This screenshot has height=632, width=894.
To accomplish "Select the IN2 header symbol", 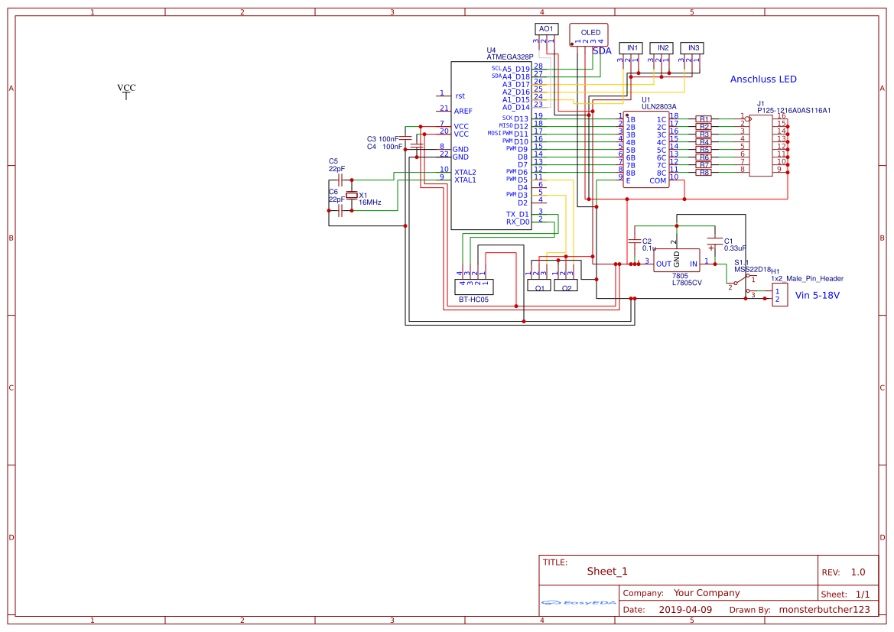I will tap(661, 47).
